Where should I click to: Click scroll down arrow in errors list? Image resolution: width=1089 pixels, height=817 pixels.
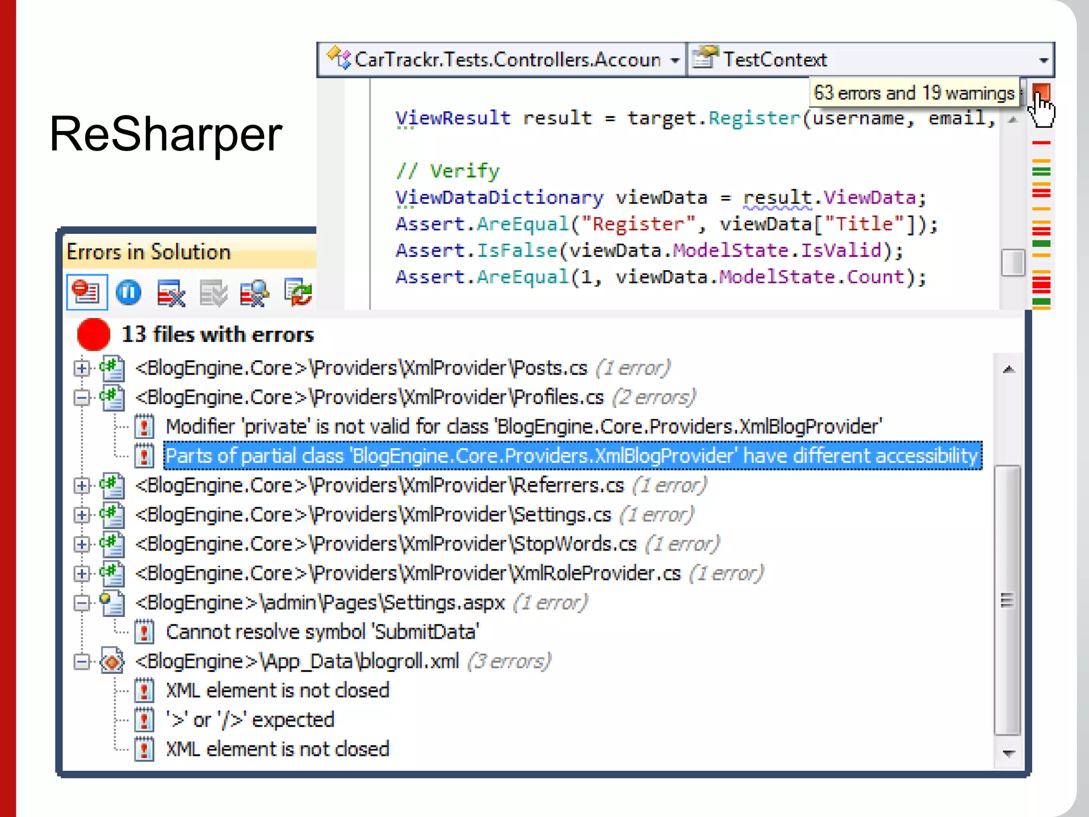click(x=1008, y=753)
